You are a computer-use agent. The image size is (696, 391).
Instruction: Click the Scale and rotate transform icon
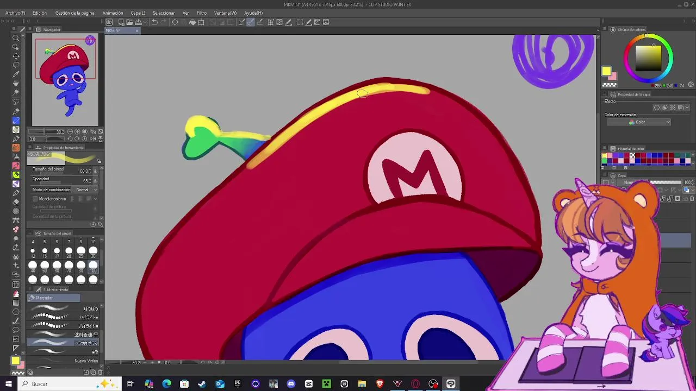coord(201,22)
